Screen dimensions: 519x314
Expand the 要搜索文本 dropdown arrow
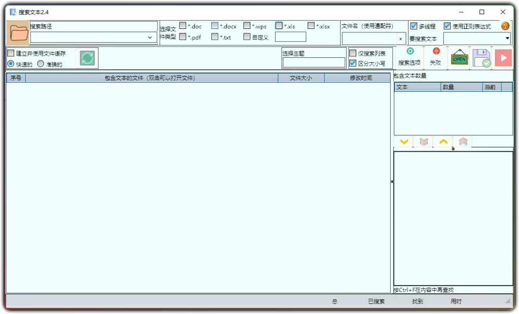pos(507,39)
